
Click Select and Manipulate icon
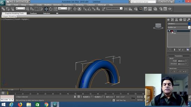tap(75, 9)
